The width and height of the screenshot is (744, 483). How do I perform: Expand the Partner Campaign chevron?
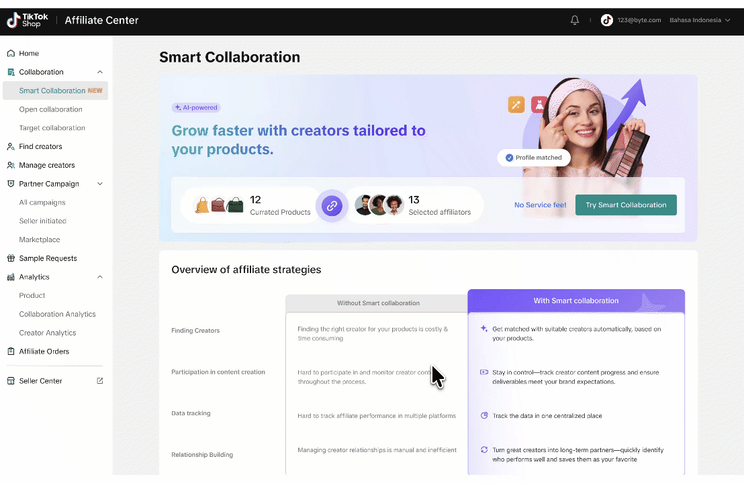99,184
